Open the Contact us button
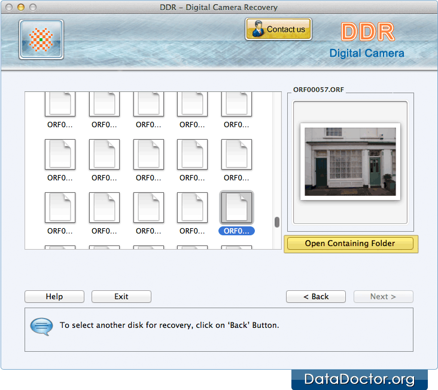The image size is (438, 390). point(278,29)
